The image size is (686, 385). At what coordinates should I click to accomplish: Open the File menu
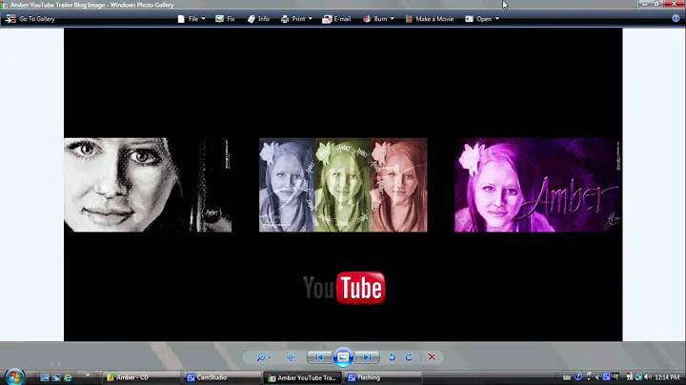pyautogui.click(x=192, y=19)
